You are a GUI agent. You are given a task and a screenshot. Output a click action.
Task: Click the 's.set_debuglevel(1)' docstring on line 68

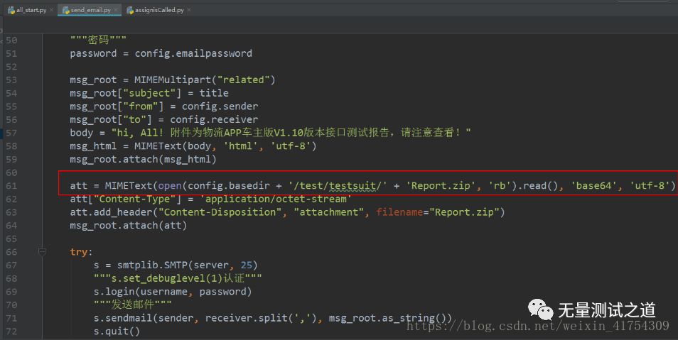coord(178,279)
